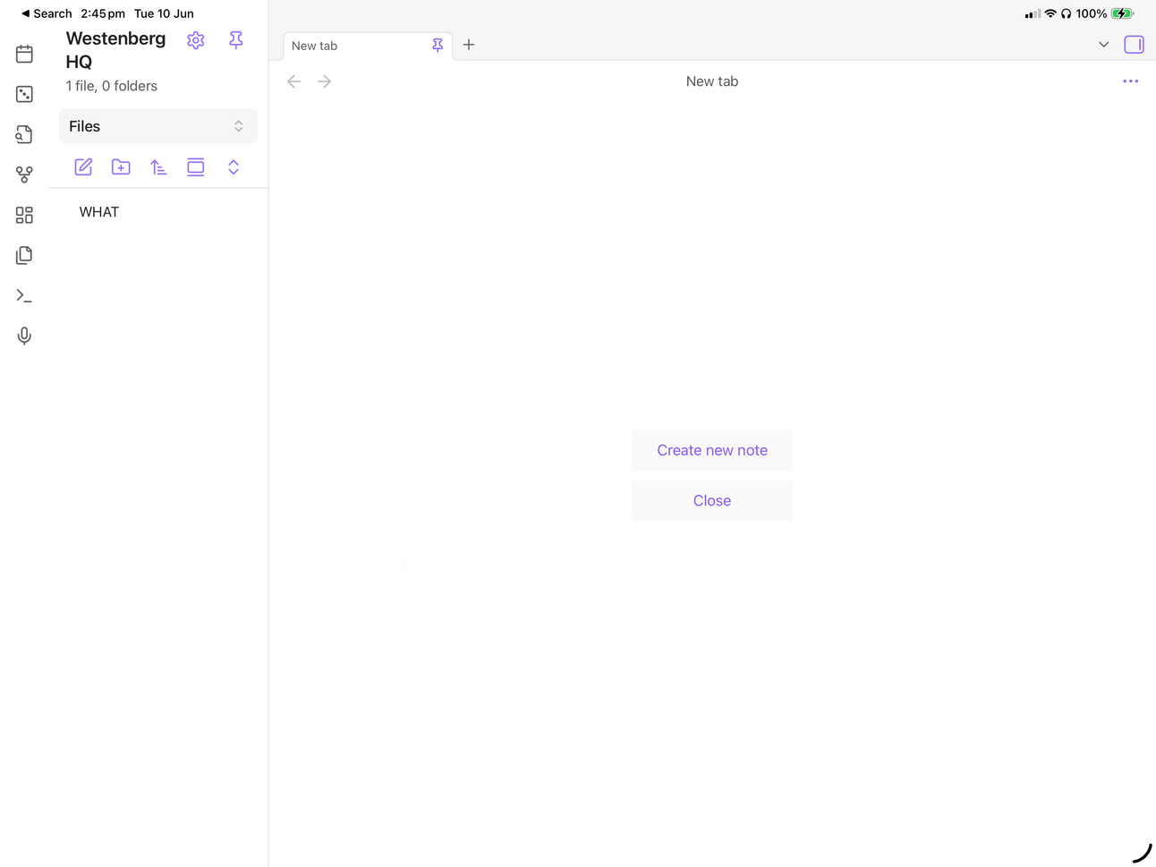Change file sort order
This screenshot has width=1156, height=867.
click(158, 167)
